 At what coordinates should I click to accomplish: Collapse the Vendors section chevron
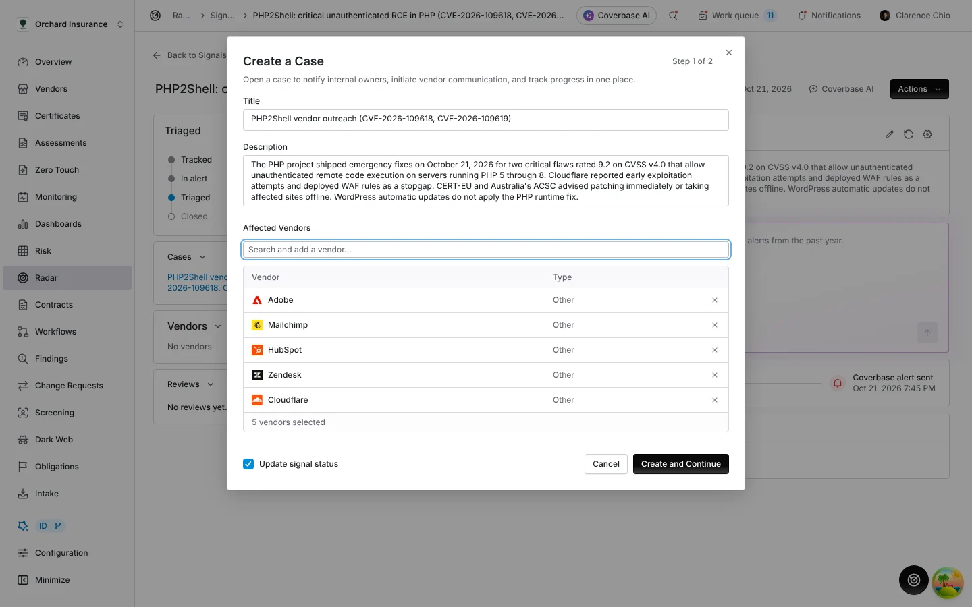[218, 326]
